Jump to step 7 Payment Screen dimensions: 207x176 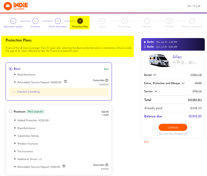pyautogui.click(x=147, y=21)
